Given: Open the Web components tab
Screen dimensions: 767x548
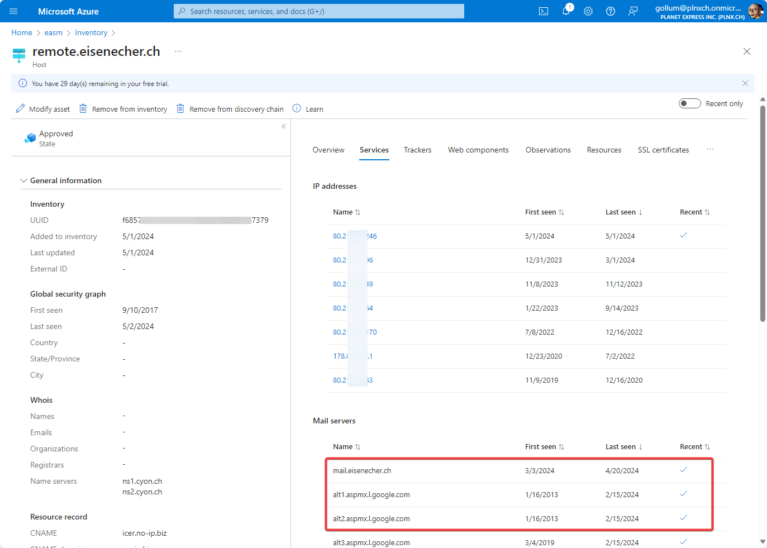Looking at the screenshot, I should tap(478, 150).
